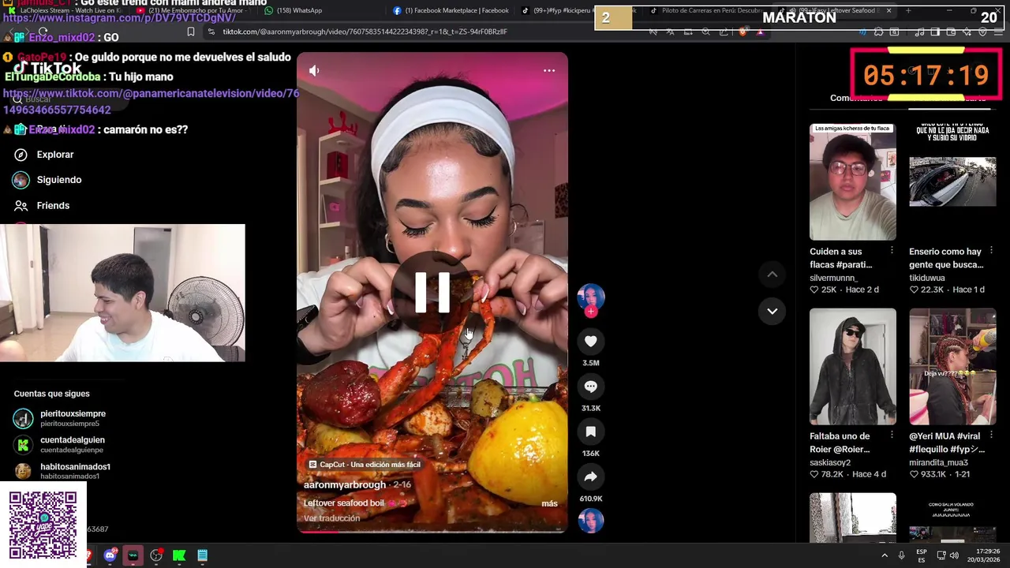This screenshot has width=1010, height=568.
Task: Open options for 'Faltaba uno de Roier' card
Action: click(892, 435)
